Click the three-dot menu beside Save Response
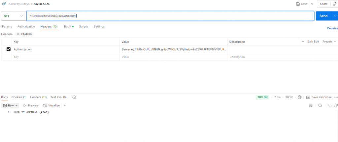 (x=336, y=97)
